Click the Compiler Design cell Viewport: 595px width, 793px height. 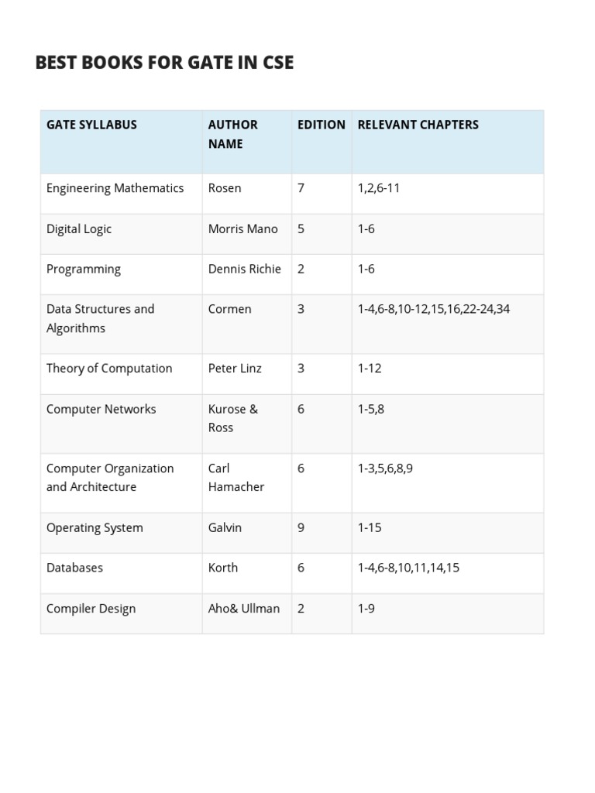tap(91, 609)
